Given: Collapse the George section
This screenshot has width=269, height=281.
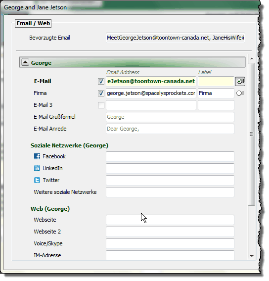Looking at the screenshot, I should (x=25, y=62).
